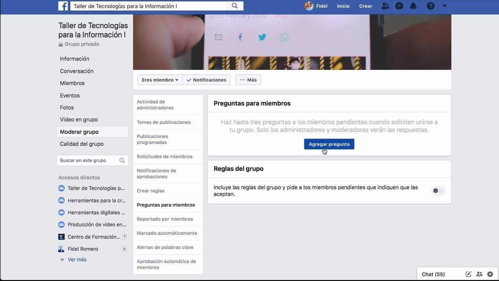Select 'Reportado por miembros' tab
The height and width of the screenshot is (281, 499).
(x=168, y=219)
